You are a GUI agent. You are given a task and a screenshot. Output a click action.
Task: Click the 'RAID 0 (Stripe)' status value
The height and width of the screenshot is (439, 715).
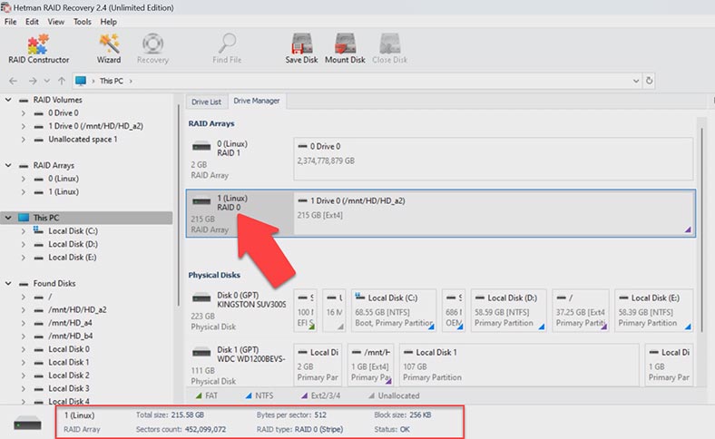pyautogui.click(x=318, y=429)
